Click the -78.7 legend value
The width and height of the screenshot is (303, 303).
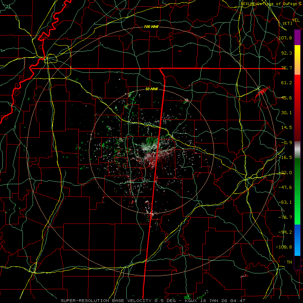pyautogui.click(x=285, y=217)
